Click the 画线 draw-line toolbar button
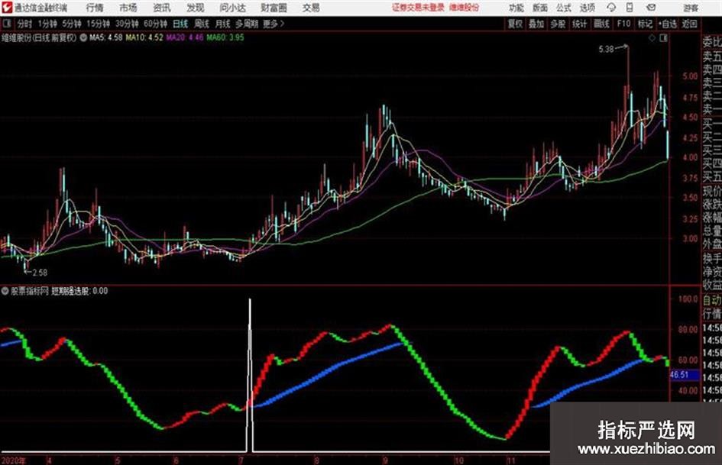 pos(601,24)
